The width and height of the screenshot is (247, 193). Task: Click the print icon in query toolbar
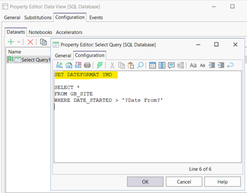[x=87, y=65]
